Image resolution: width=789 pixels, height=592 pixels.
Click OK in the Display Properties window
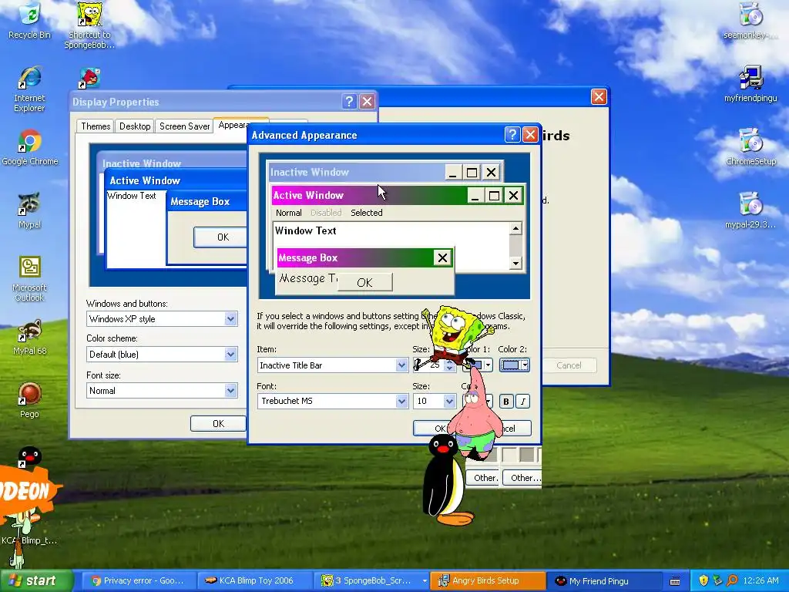tap(218, 423)
